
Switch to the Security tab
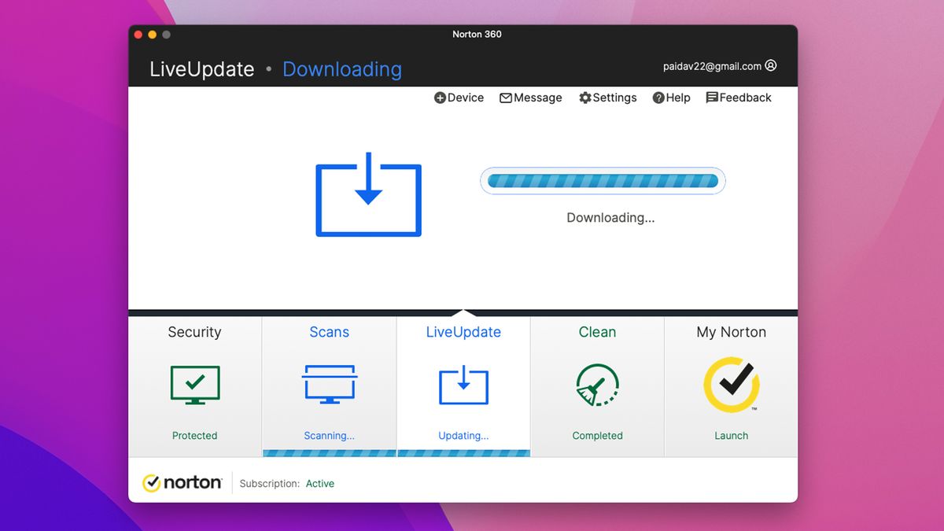coord(194,332)
